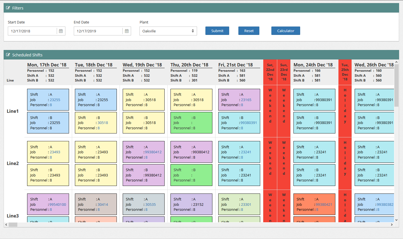Image resolution: width=403 pixels, height=239 pixels.
Task: Select Line1 Wednesday 19th Shift A card with job 30518
Action: click(x=144, y=100)
